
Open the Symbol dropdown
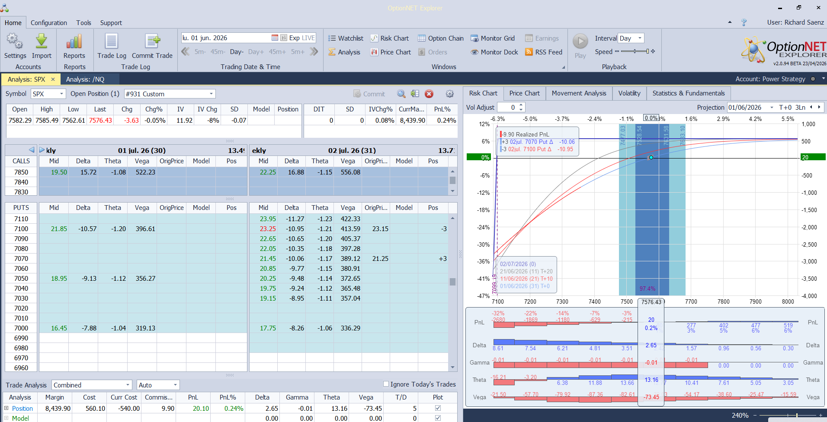tap(61, 94)
